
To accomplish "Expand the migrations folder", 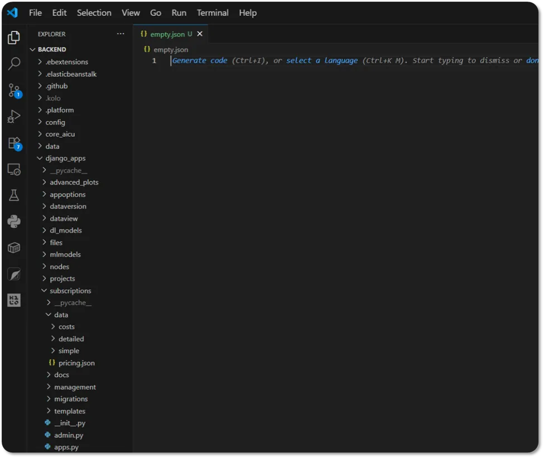I will pos(70,399).
